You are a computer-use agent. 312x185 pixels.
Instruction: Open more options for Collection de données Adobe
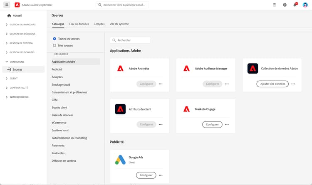click(293, 84)
